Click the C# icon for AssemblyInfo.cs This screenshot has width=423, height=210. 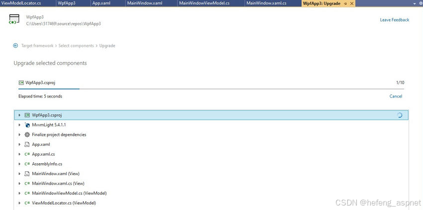(27, 164)
